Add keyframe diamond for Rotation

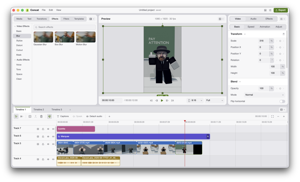point(280,60)
